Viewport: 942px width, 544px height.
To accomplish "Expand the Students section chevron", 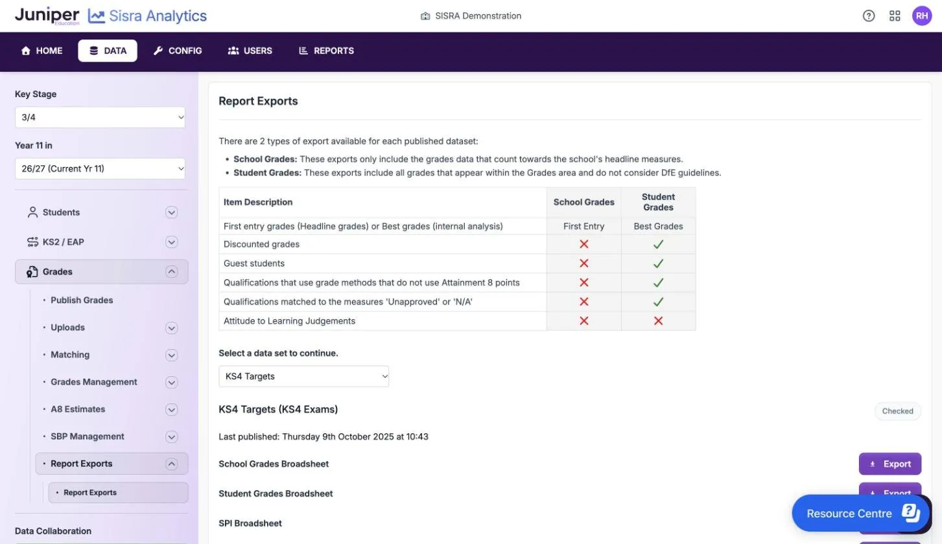I will pos(171,212).
